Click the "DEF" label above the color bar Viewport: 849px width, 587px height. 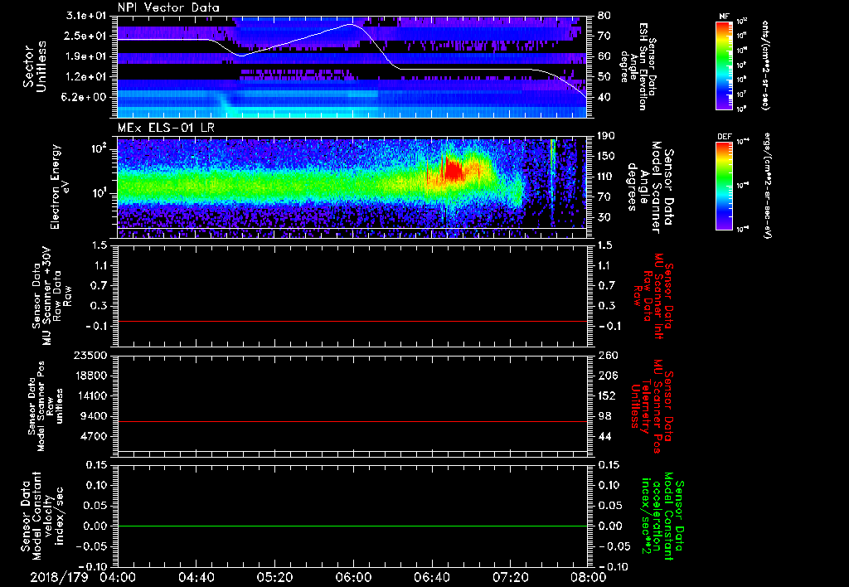(724, 137)
